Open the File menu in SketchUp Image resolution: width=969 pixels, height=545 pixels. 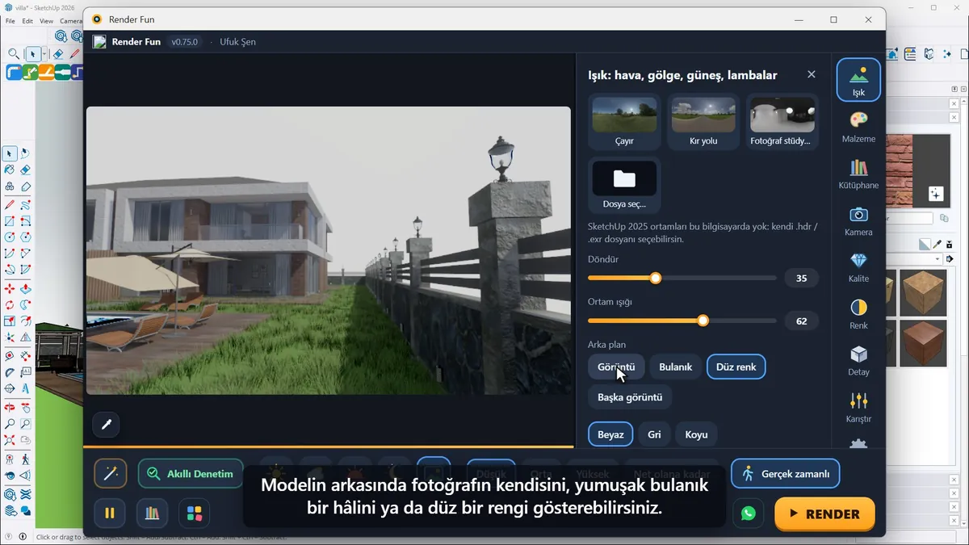(x=10, y=21)
